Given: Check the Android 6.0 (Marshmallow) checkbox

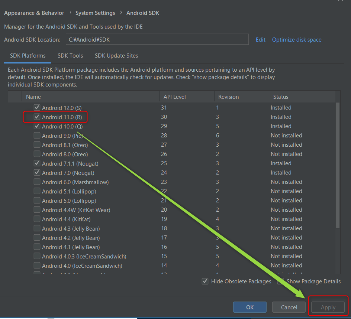Looking at the screenshot, I should pos(37,182).
